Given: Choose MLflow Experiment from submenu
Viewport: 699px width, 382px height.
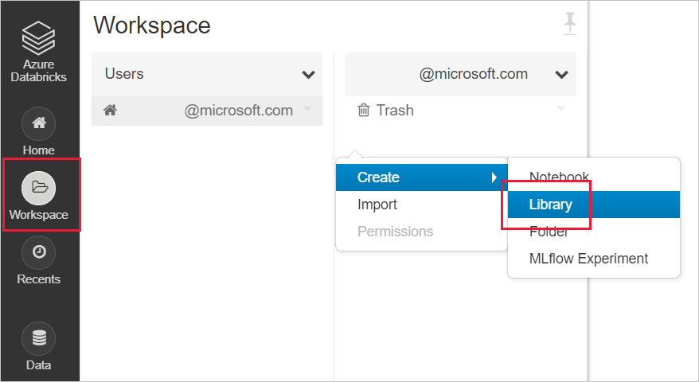Looking at the screenshot, I should point(588,259).
